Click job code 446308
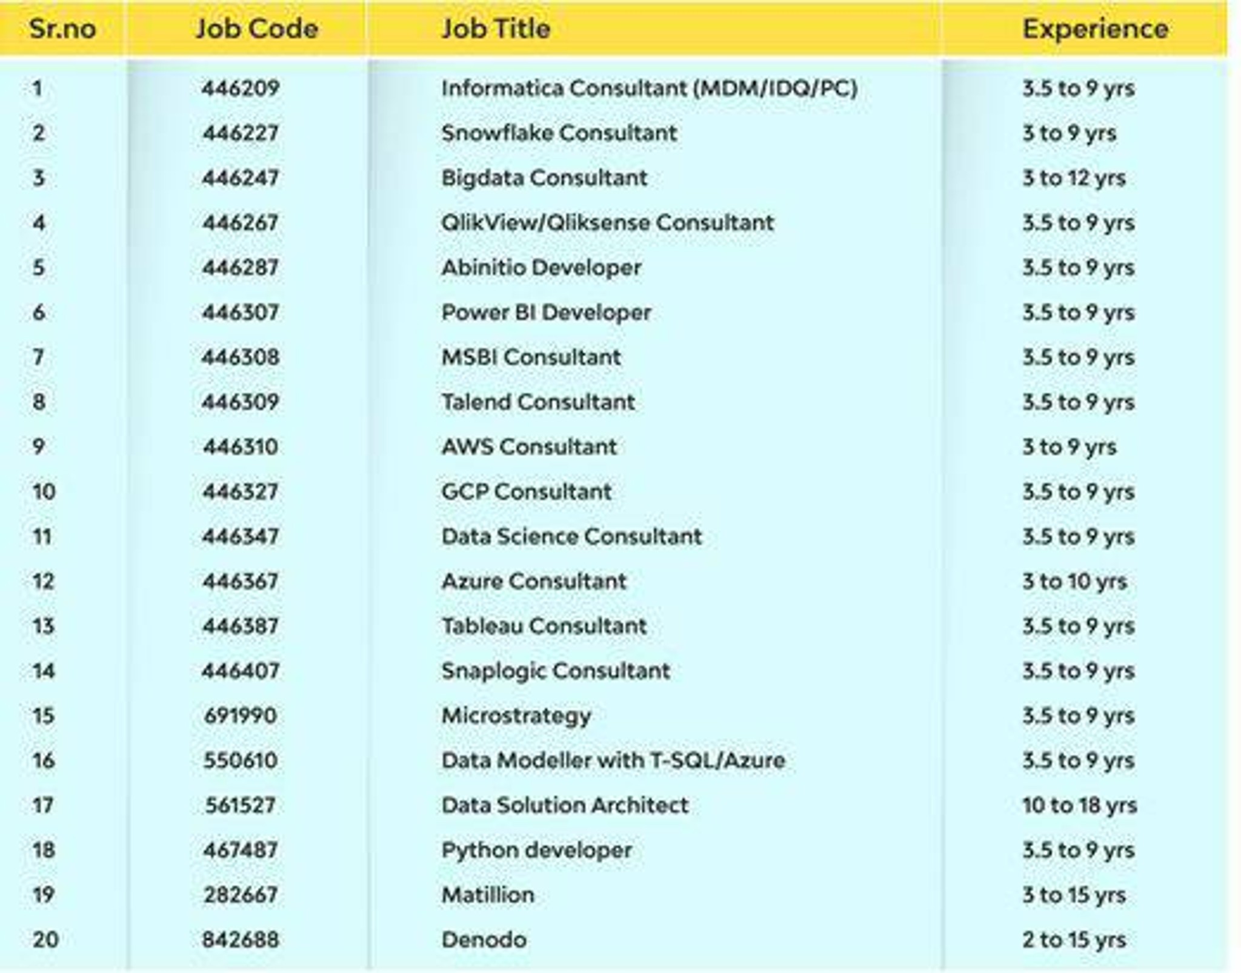Screen dimensions: 1241x973 pyautogui.click(x=241, y=357)
